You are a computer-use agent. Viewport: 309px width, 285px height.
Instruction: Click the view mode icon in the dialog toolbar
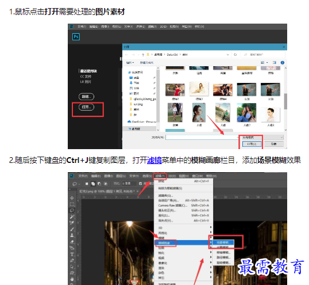tap(262, 63)
